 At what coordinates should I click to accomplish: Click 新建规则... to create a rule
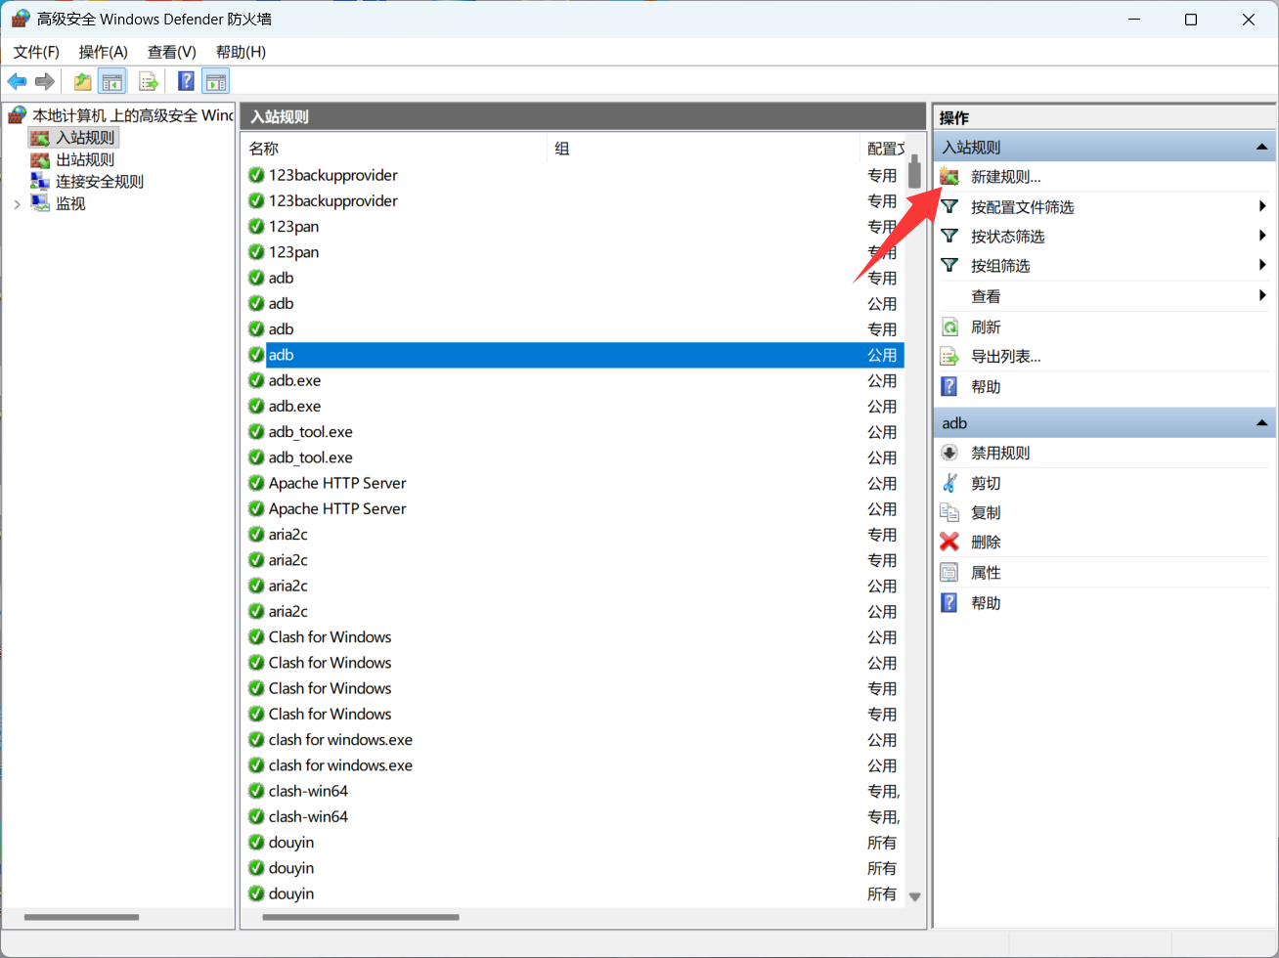pos(1005,177)
